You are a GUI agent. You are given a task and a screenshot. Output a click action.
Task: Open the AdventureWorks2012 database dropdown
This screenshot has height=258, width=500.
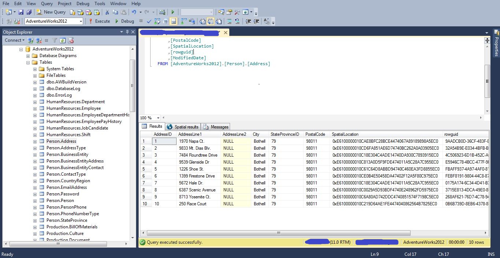[x=81, y=21]
